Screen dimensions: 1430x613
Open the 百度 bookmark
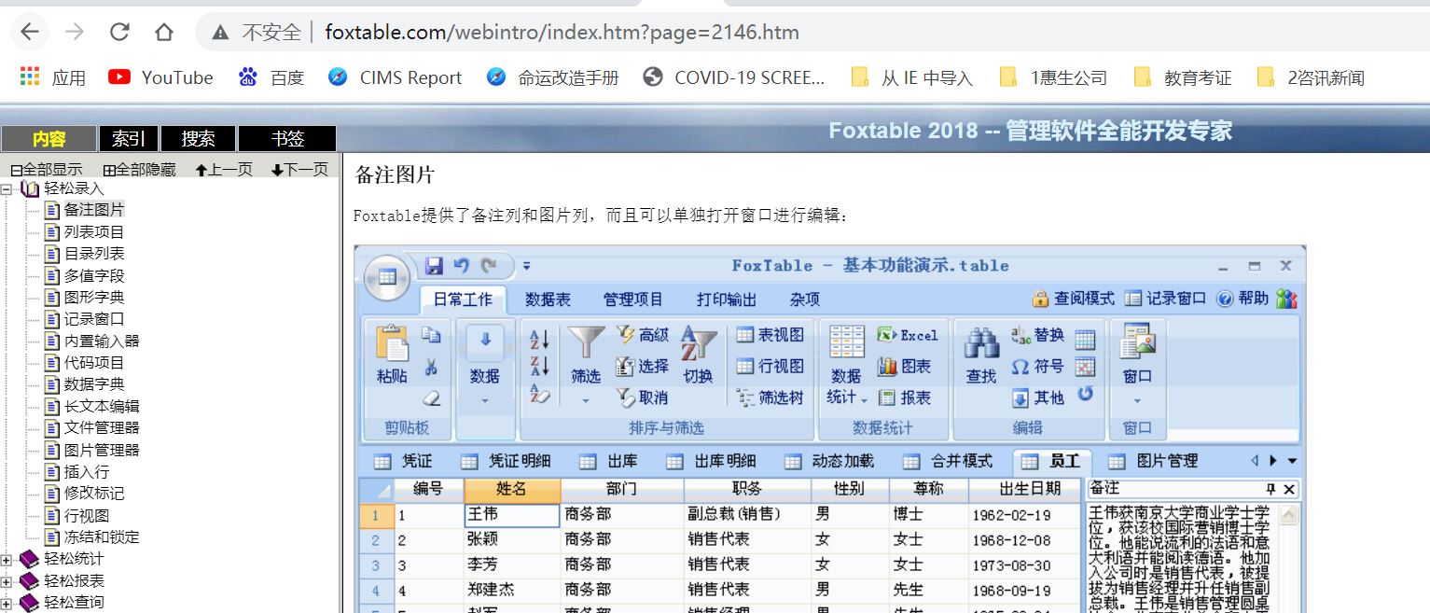(x=271, y=77)
